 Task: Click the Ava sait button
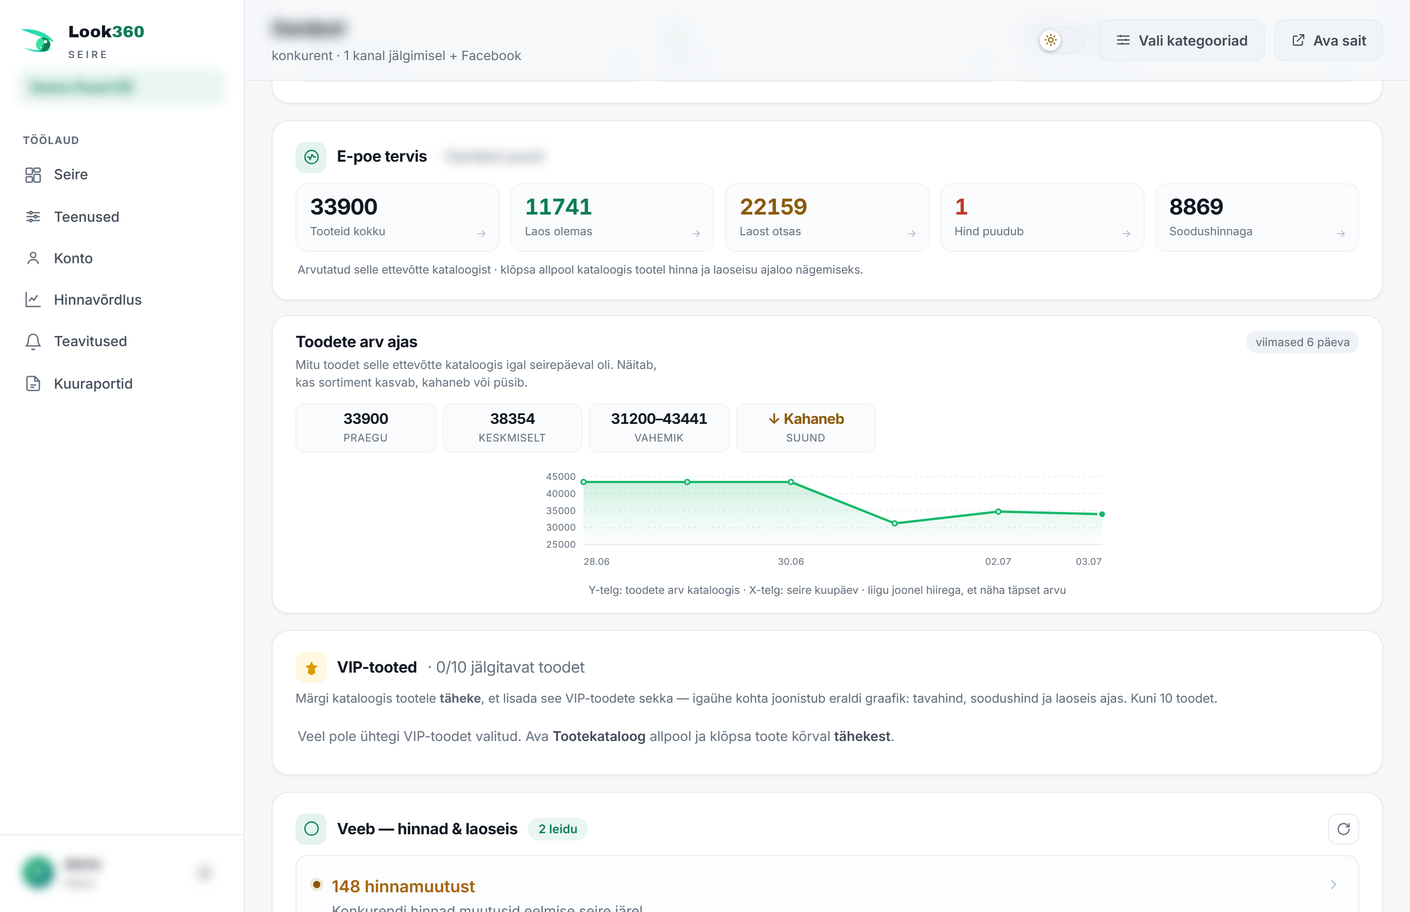pyautogui.click(x=1328, y=40)
